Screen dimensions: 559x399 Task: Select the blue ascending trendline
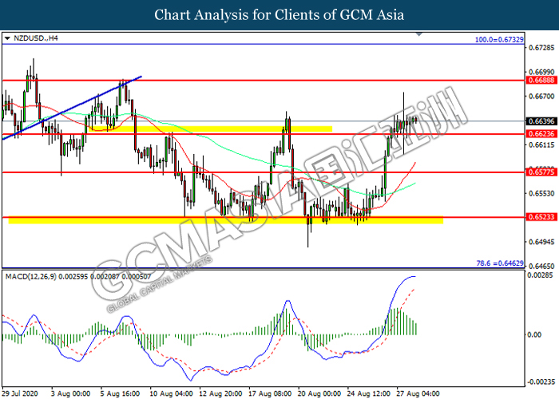[72, 108]
